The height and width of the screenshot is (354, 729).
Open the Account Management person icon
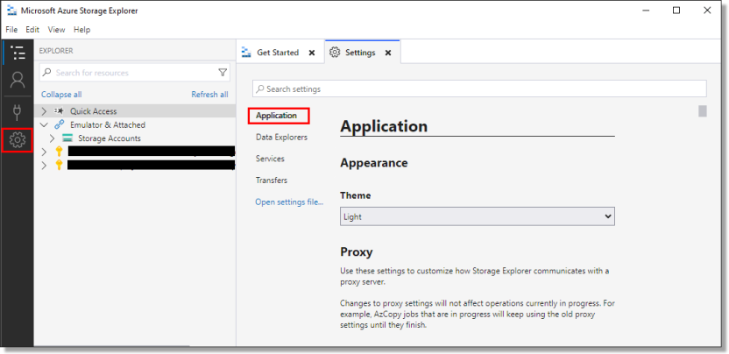coord(18,81)
